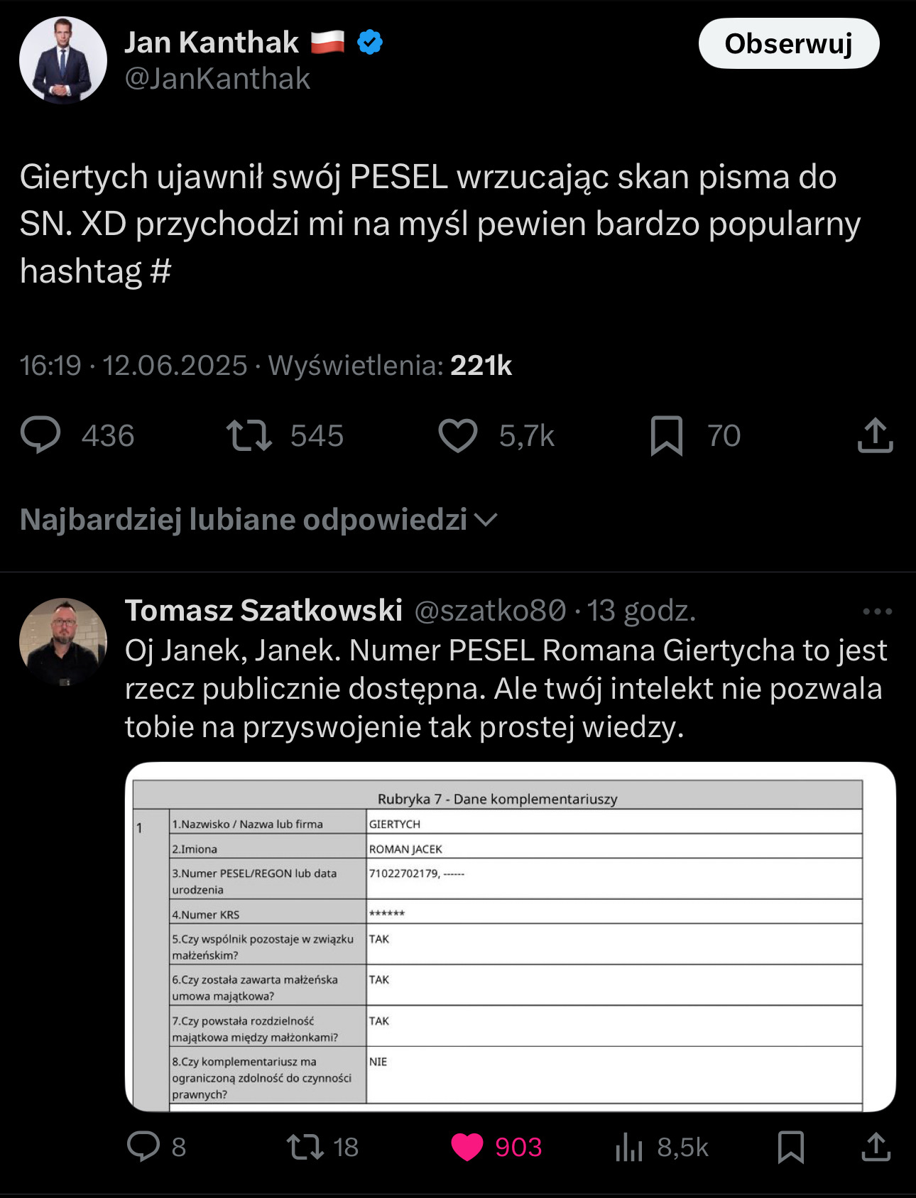Image resolution: width=916 pixels, height=1198 pixels.
Task: Open the post's 16:19 timestamp link
Action: 50,366
